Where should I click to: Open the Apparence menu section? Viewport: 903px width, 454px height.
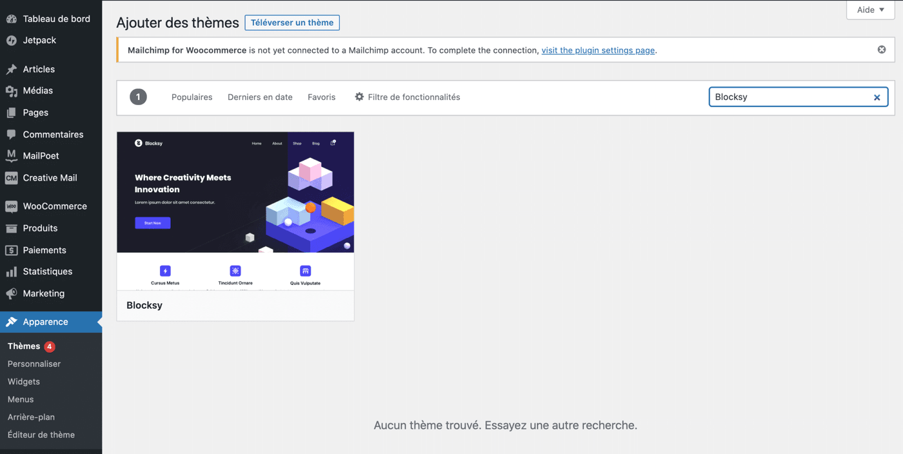click(45, 322)
